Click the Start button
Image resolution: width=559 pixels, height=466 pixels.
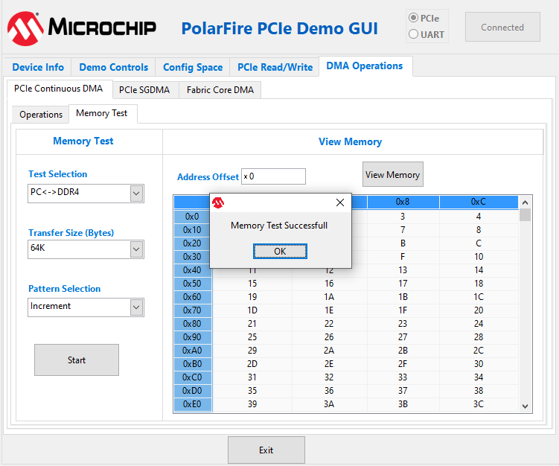point(77,360)
